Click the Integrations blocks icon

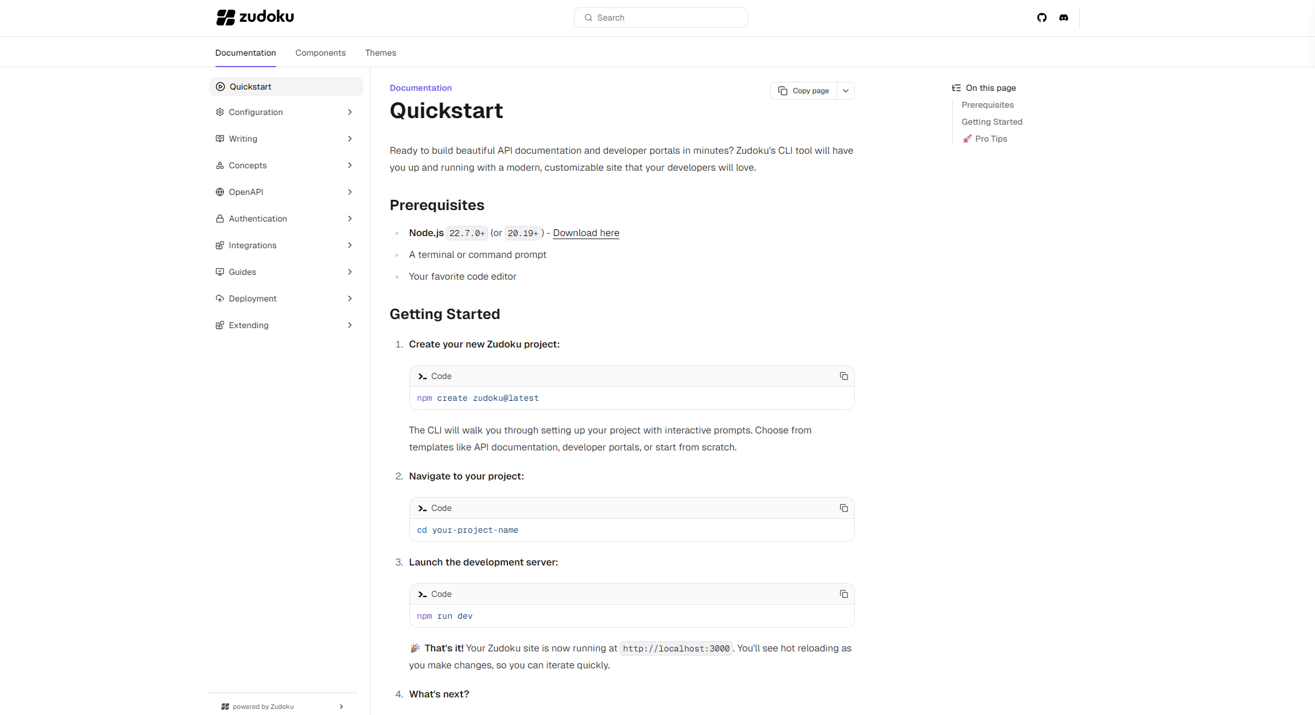pos(220,245)
